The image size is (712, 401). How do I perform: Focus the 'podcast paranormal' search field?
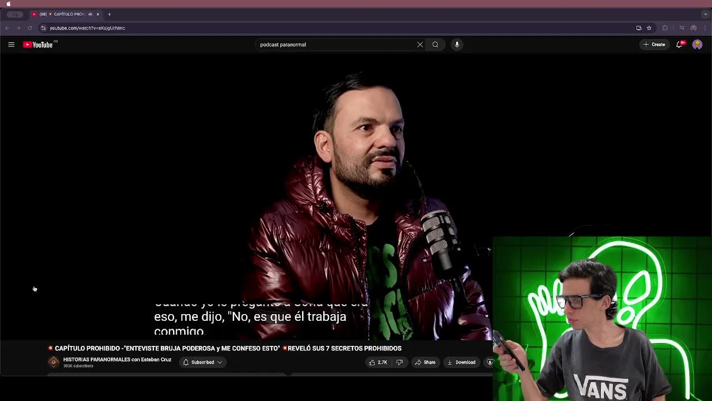coord(334,45)
